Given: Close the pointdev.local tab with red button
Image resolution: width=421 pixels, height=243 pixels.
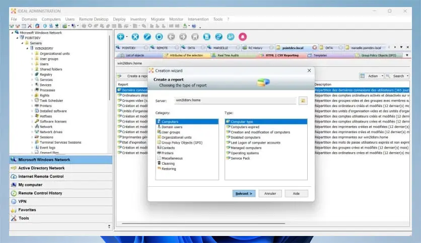Looking at the screenshot, I should tap(314, 47).
